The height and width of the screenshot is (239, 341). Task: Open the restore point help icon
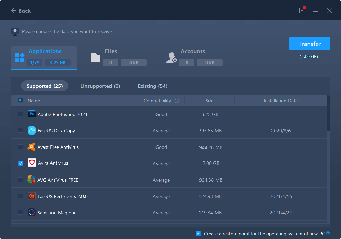(328, 233)
